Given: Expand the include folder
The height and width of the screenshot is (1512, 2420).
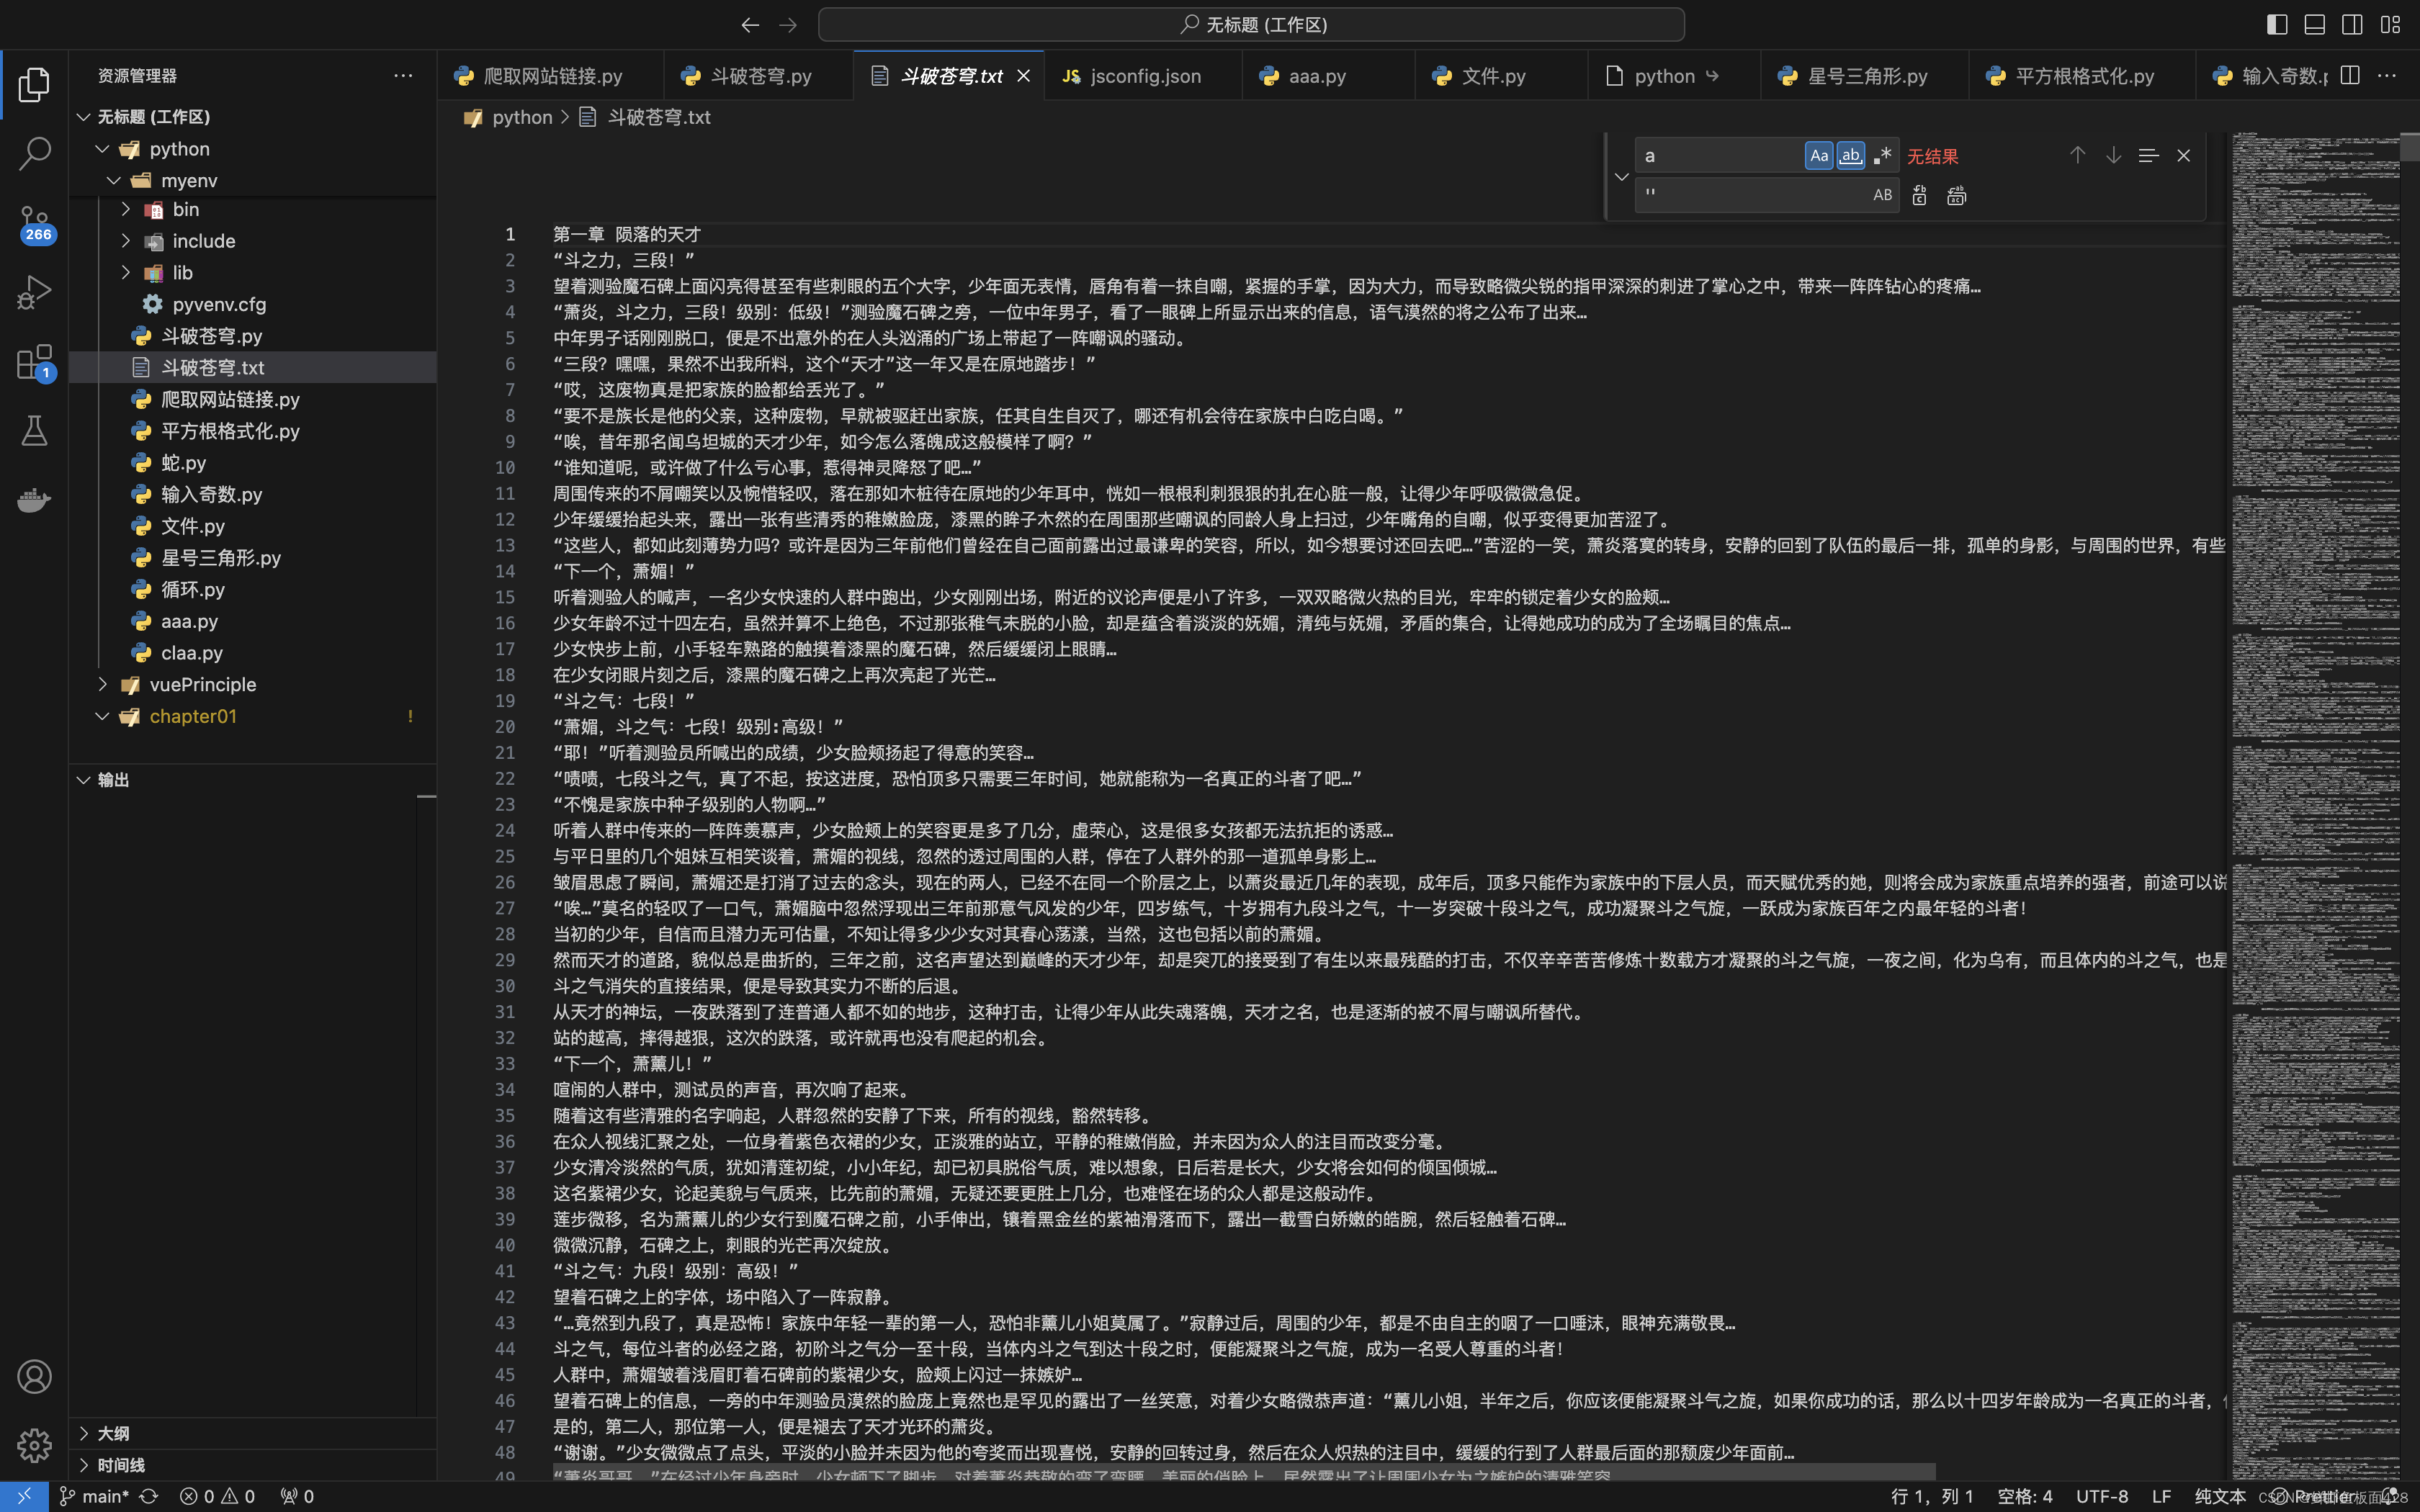Looking at the screenshot, I should click(x=126, y=241).
